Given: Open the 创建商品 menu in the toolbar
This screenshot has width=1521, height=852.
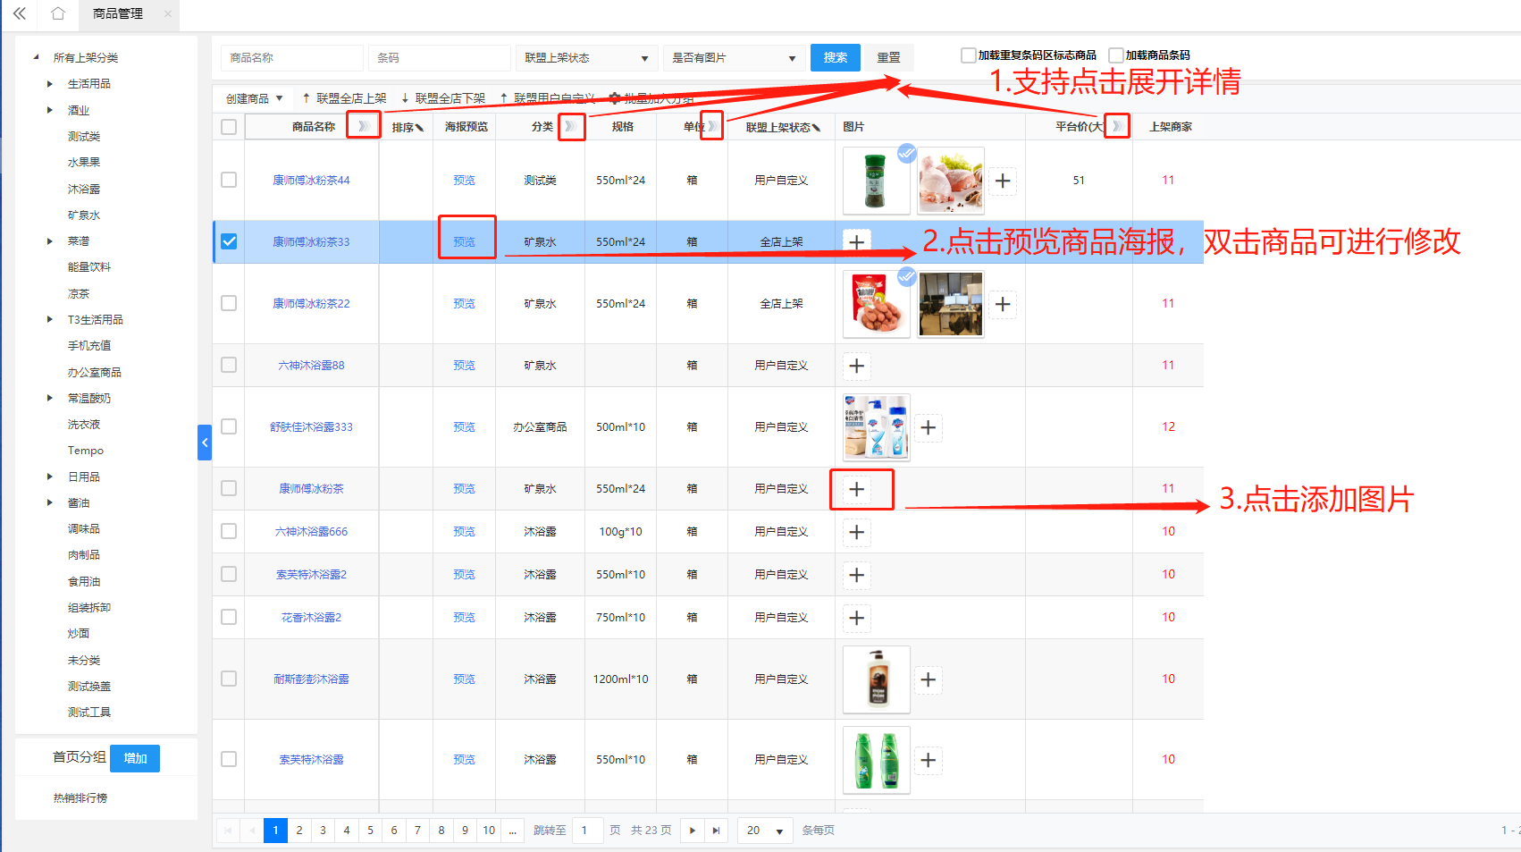Looking at the screenshot, I should click(x=254, y=98).
